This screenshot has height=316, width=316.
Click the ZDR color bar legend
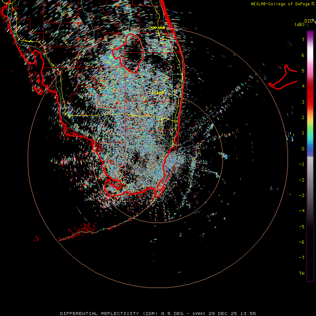tap(310, 156)
